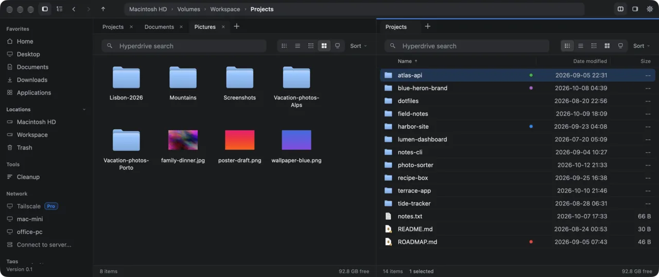
Task: Select gallery view in right Projects pane
Action: coord(621,46)
